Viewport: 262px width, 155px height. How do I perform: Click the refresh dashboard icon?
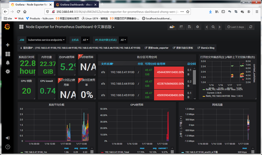(x=251, y=27)
